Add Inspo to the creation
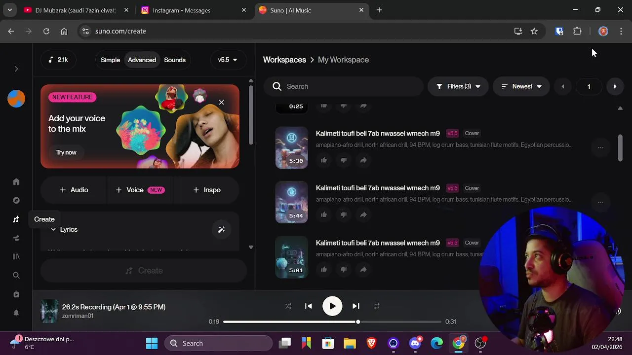The width and height of the screenshot is (632, 355). point(206,190)
